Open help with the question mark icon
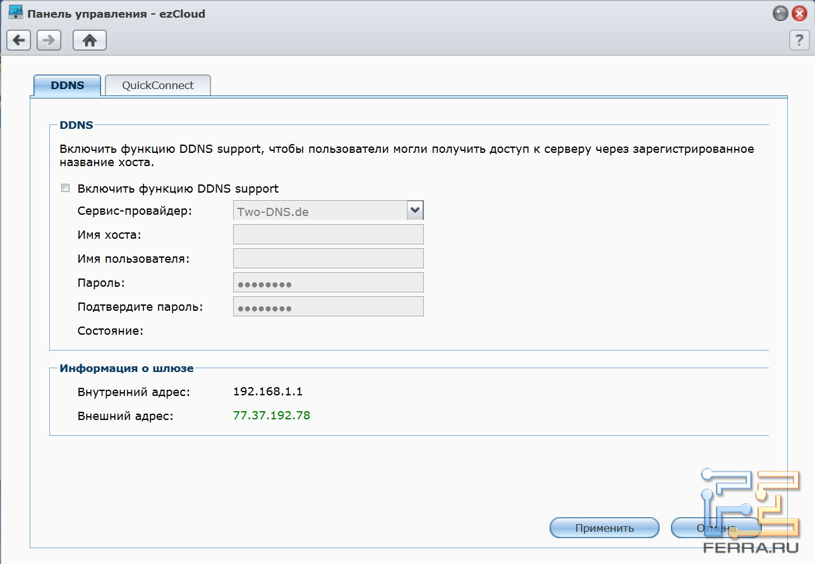 (x=799, y=40)
